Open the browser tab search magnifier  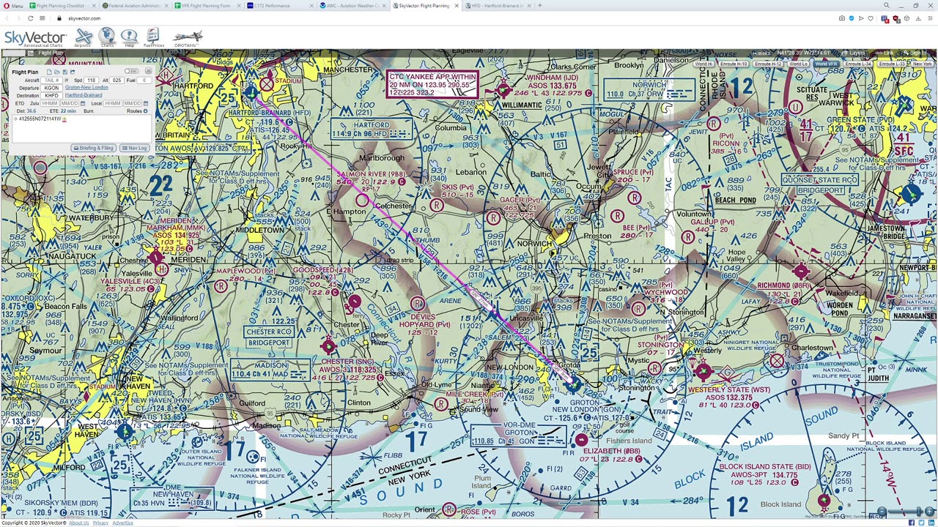(886, 5)
